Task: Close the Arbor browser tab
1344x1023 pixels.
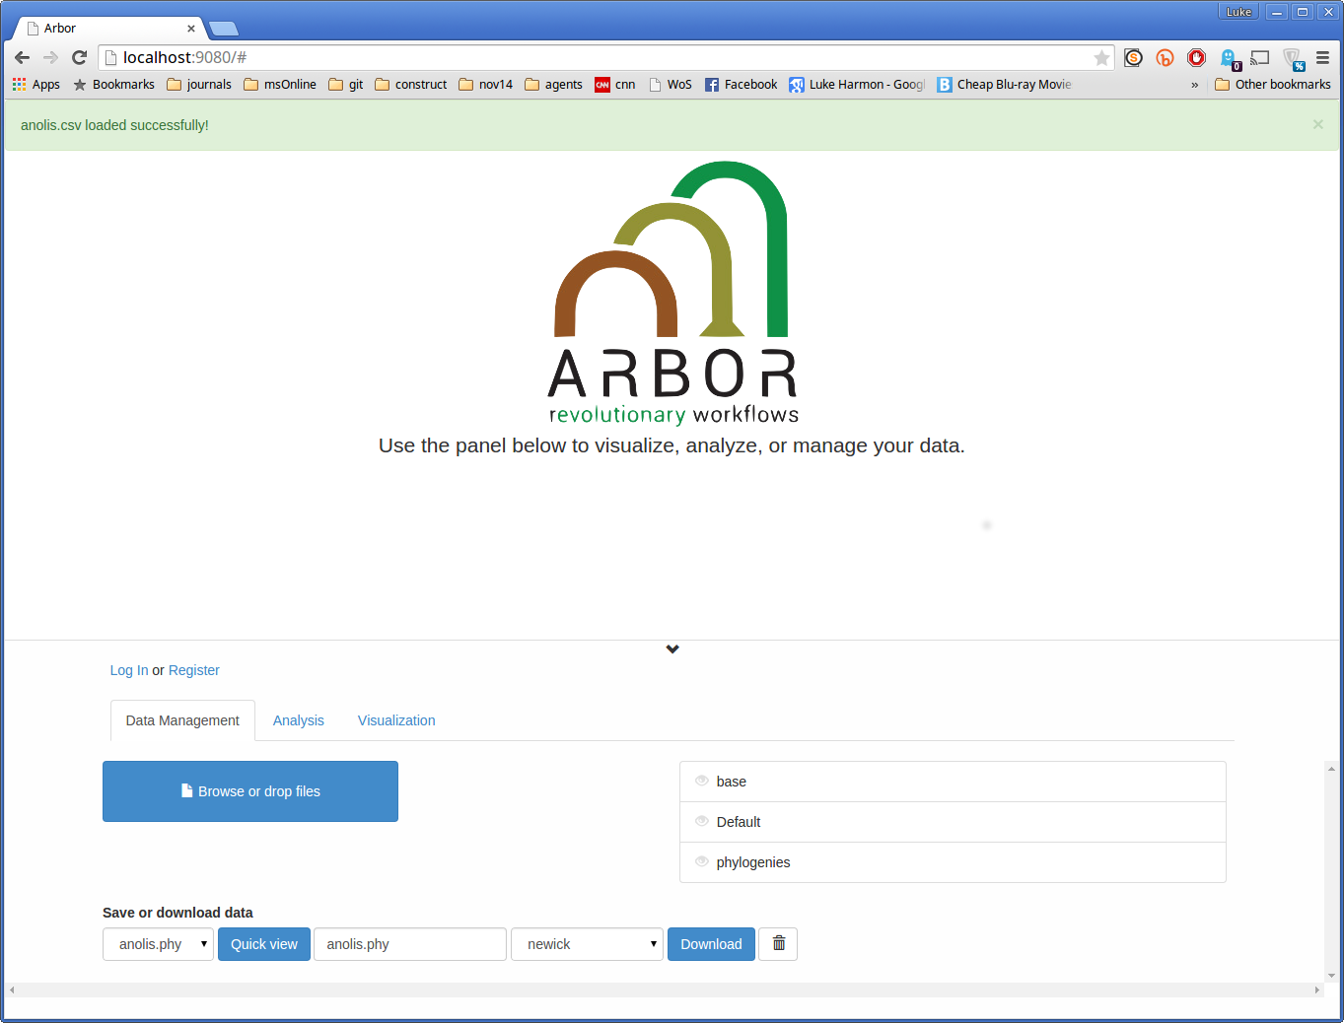Action: click(x=191, y=29)
